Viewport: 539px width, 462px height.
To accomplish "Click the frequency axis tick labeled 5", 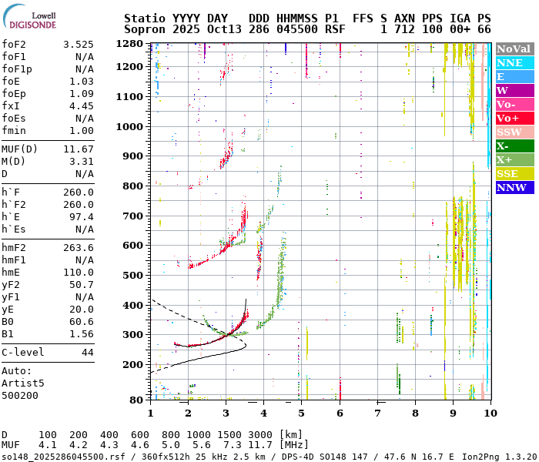I will pyautogui.click(x=302, y=413).
